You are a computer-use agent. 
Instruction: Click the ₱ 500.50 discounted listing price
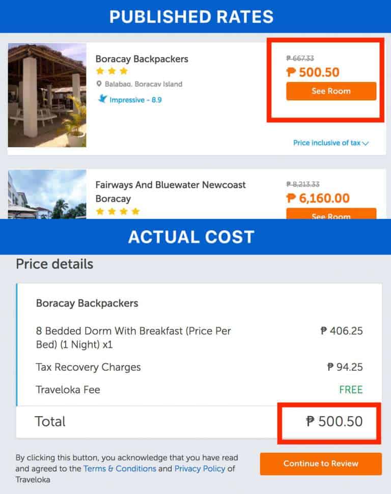click(x=313, y=72)
